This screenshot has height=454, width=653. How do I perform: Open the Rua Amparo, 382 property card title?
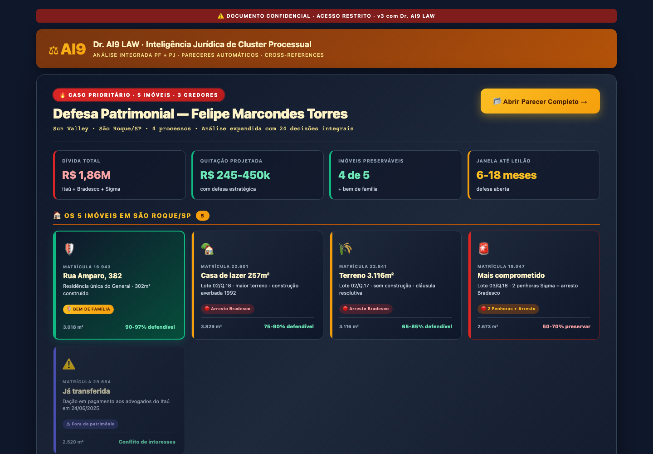click(x=93, y=276)
